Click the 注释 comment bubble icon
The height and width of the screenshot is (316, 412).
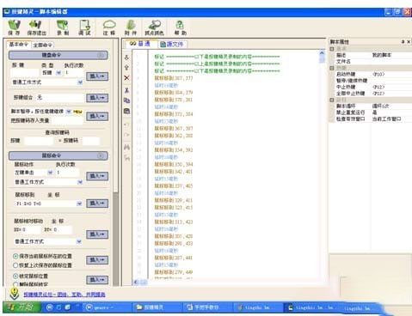[x=109, y=27]
